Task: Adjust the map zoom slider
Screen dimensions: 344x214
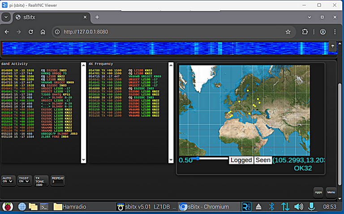Action: (198, 158)
